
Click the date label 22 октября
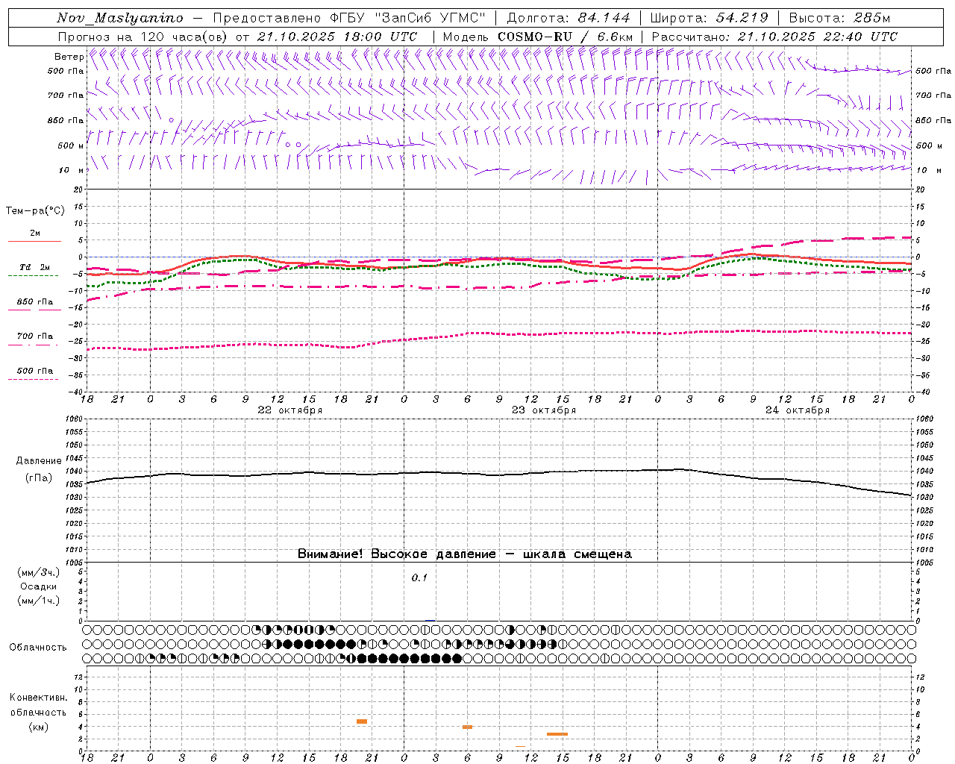click(290, 410)
